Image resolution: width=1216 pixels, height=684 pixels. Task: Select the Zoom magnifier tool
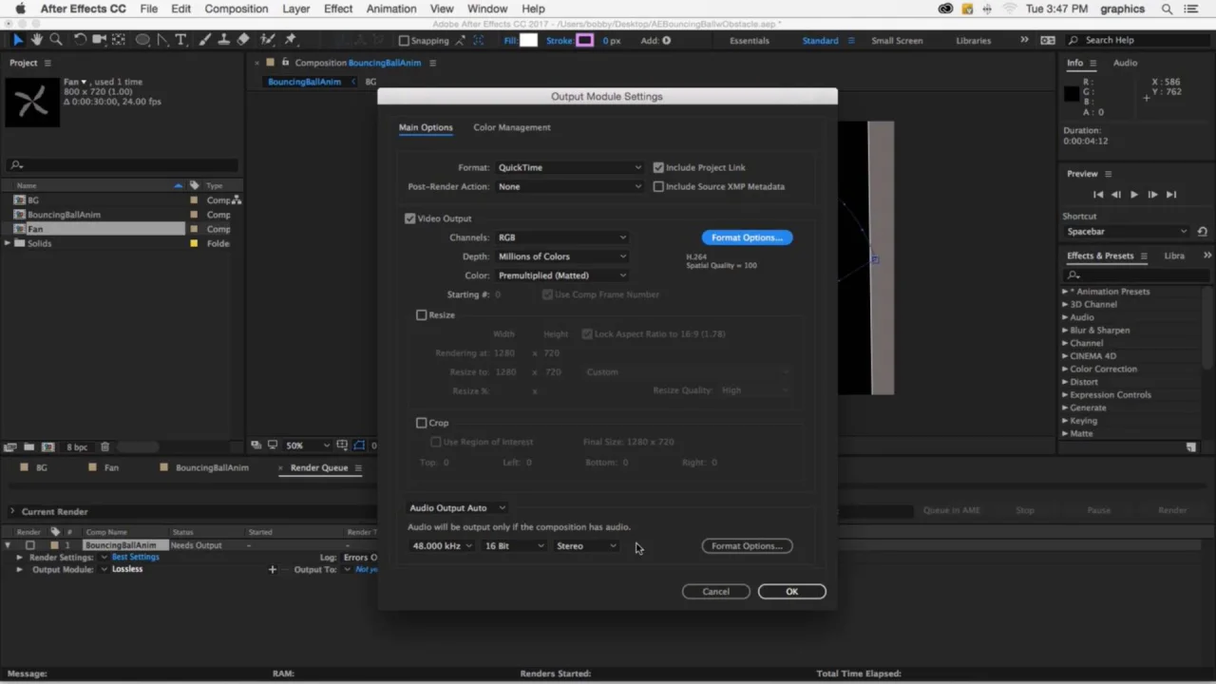[x=56, y=40]
